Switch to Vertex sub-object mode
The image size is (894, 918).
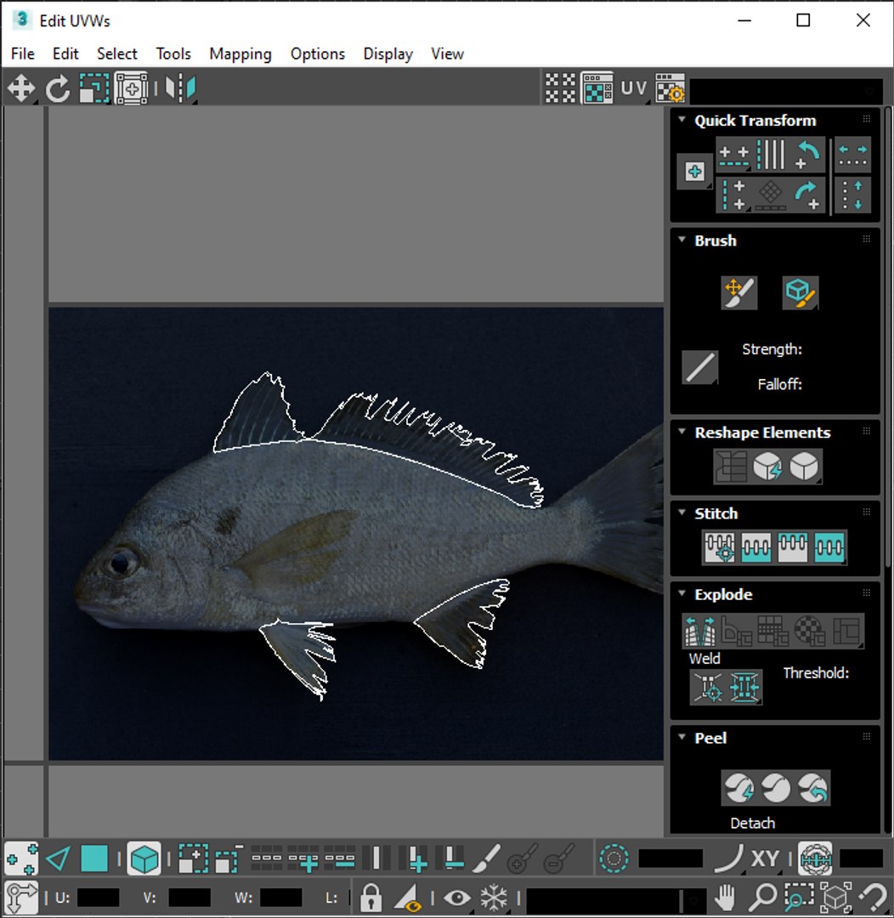coord(21,859)
